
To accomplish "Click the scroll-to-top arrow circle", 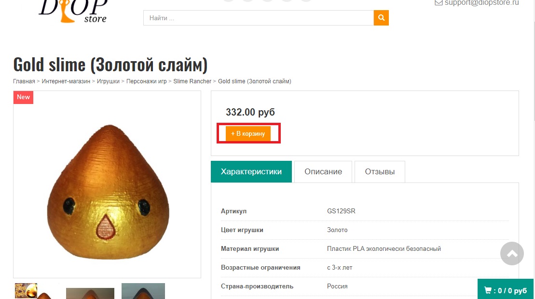I will [512, 254].
